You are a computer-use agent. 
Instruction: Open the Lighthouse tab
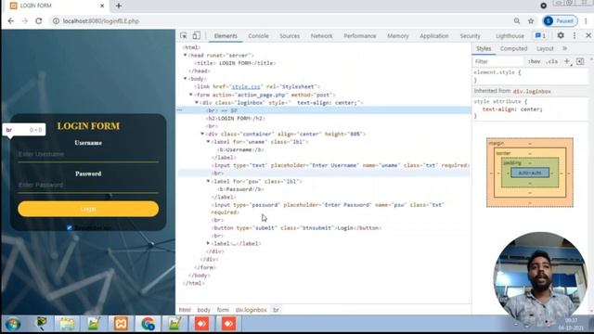coord(510,36)
